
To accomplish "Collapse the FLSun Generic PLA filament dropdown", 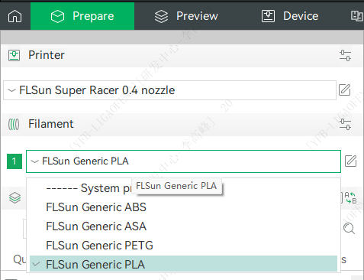I will click(183, 161).
